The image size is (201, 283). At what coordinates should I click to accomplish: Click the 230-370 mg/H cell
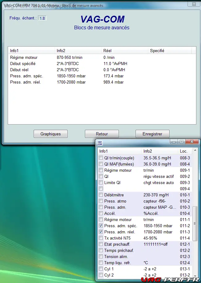(x=156, y=195)
